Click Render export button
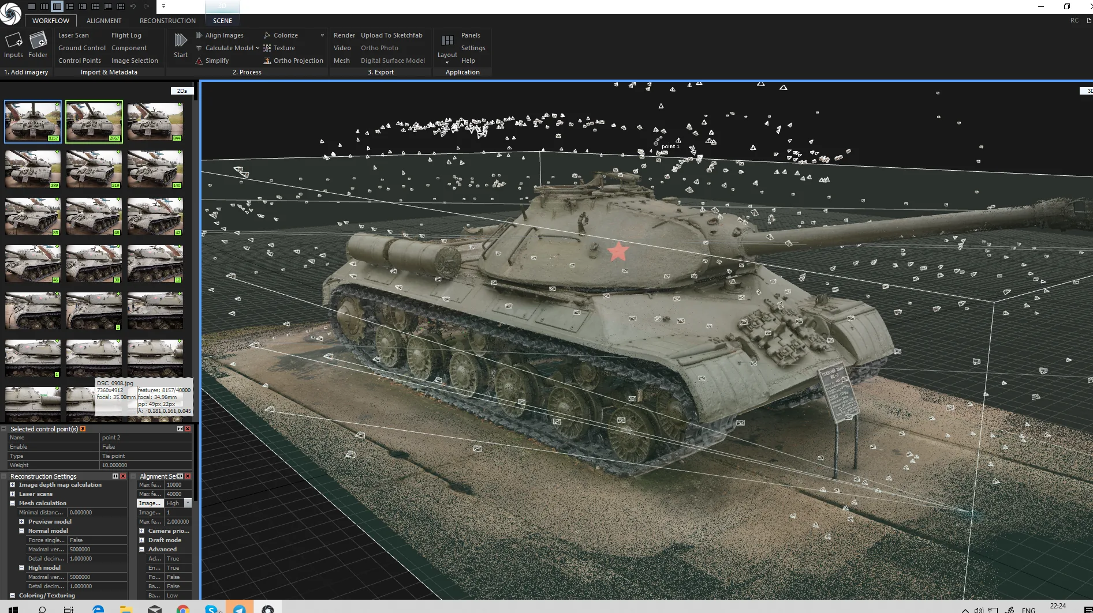 coord(344,35)
